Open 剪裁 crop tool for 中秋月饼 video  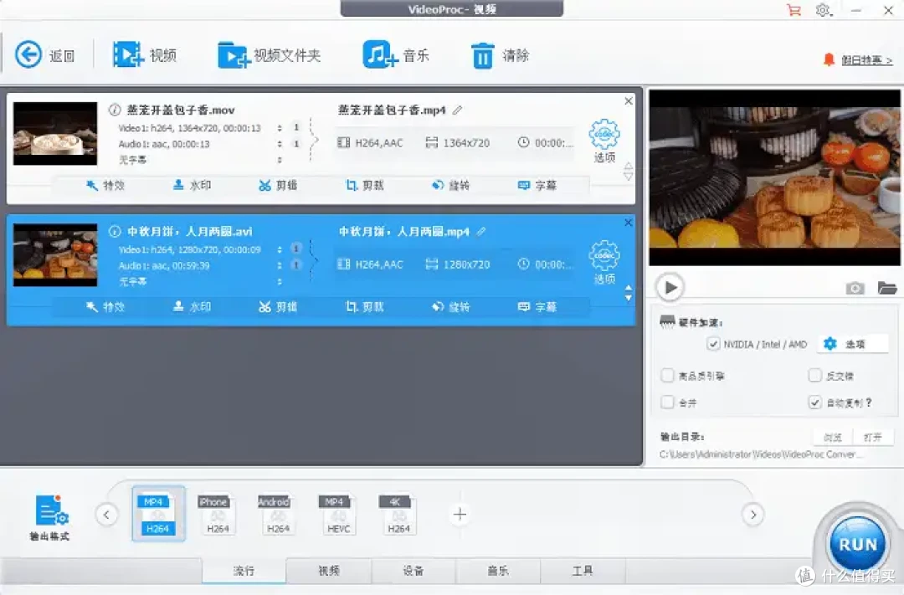point(364,307)
